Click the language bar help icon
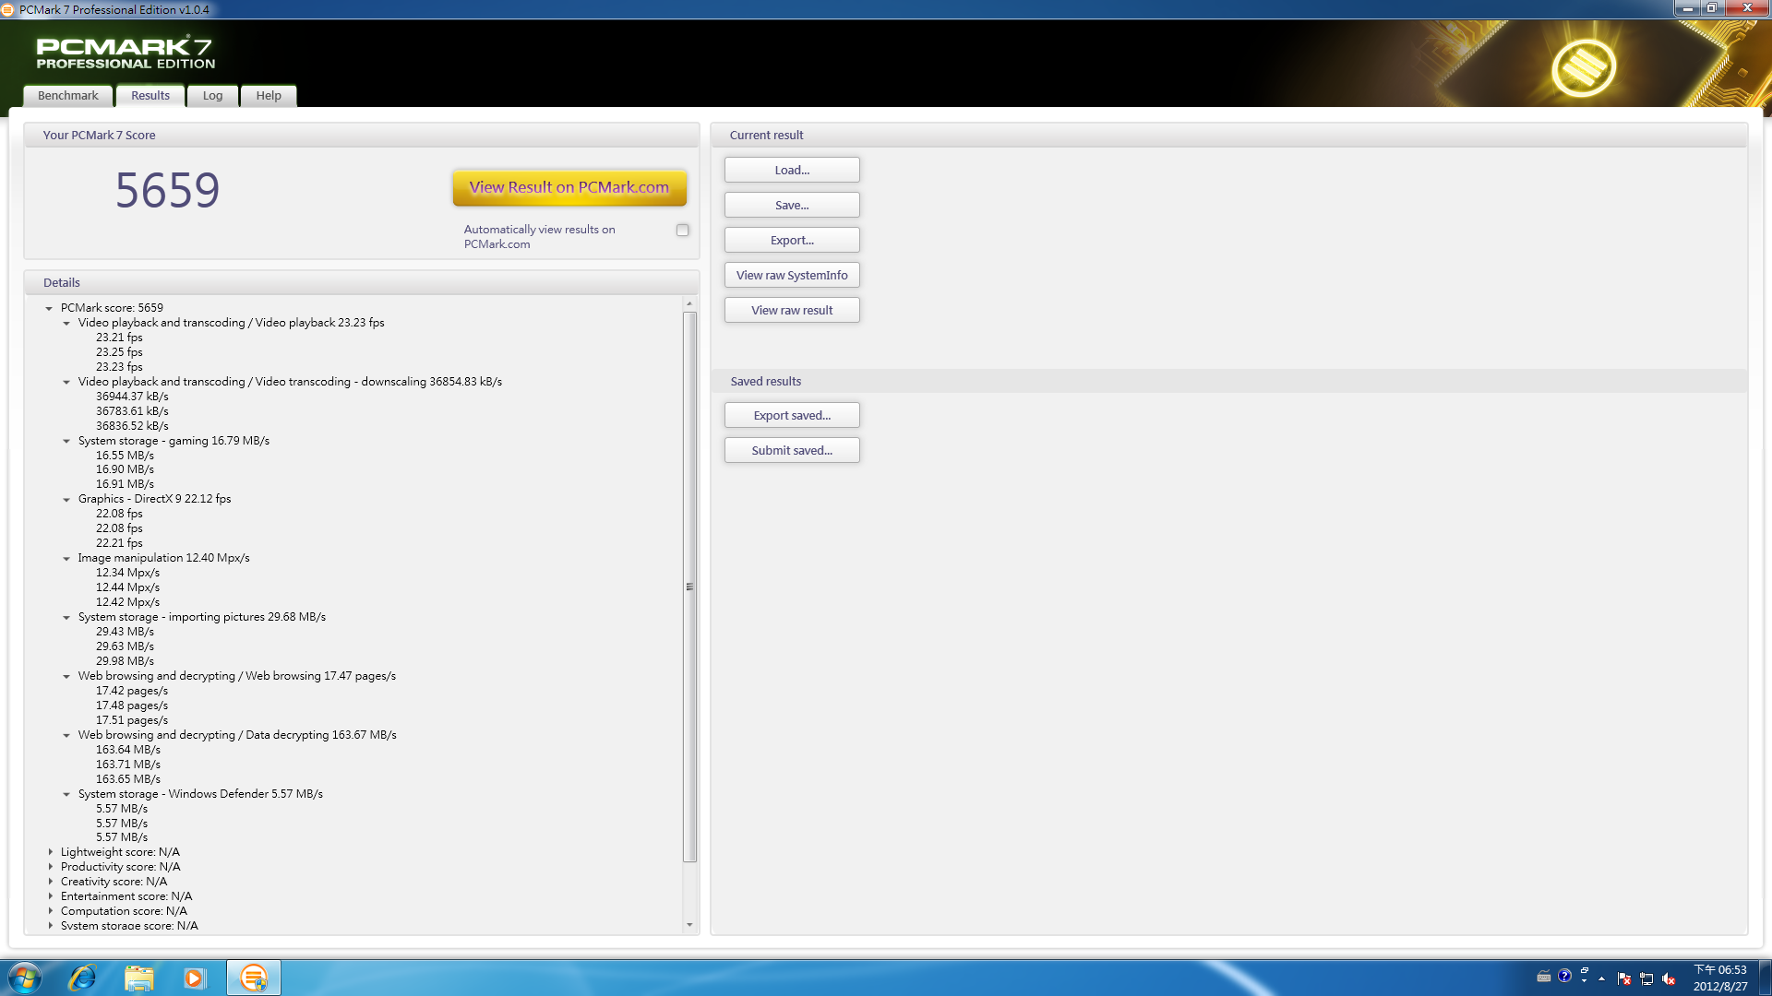The width and height of the screenshot is (1772, 996). 1564,976
